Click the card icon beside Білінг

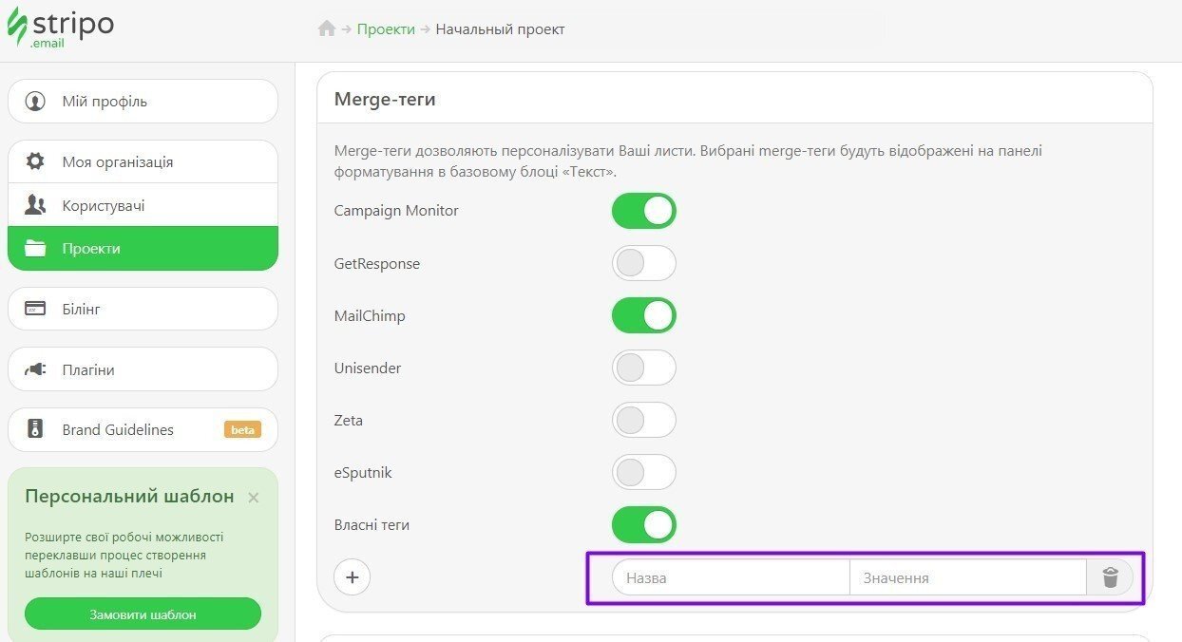[35, 310]
